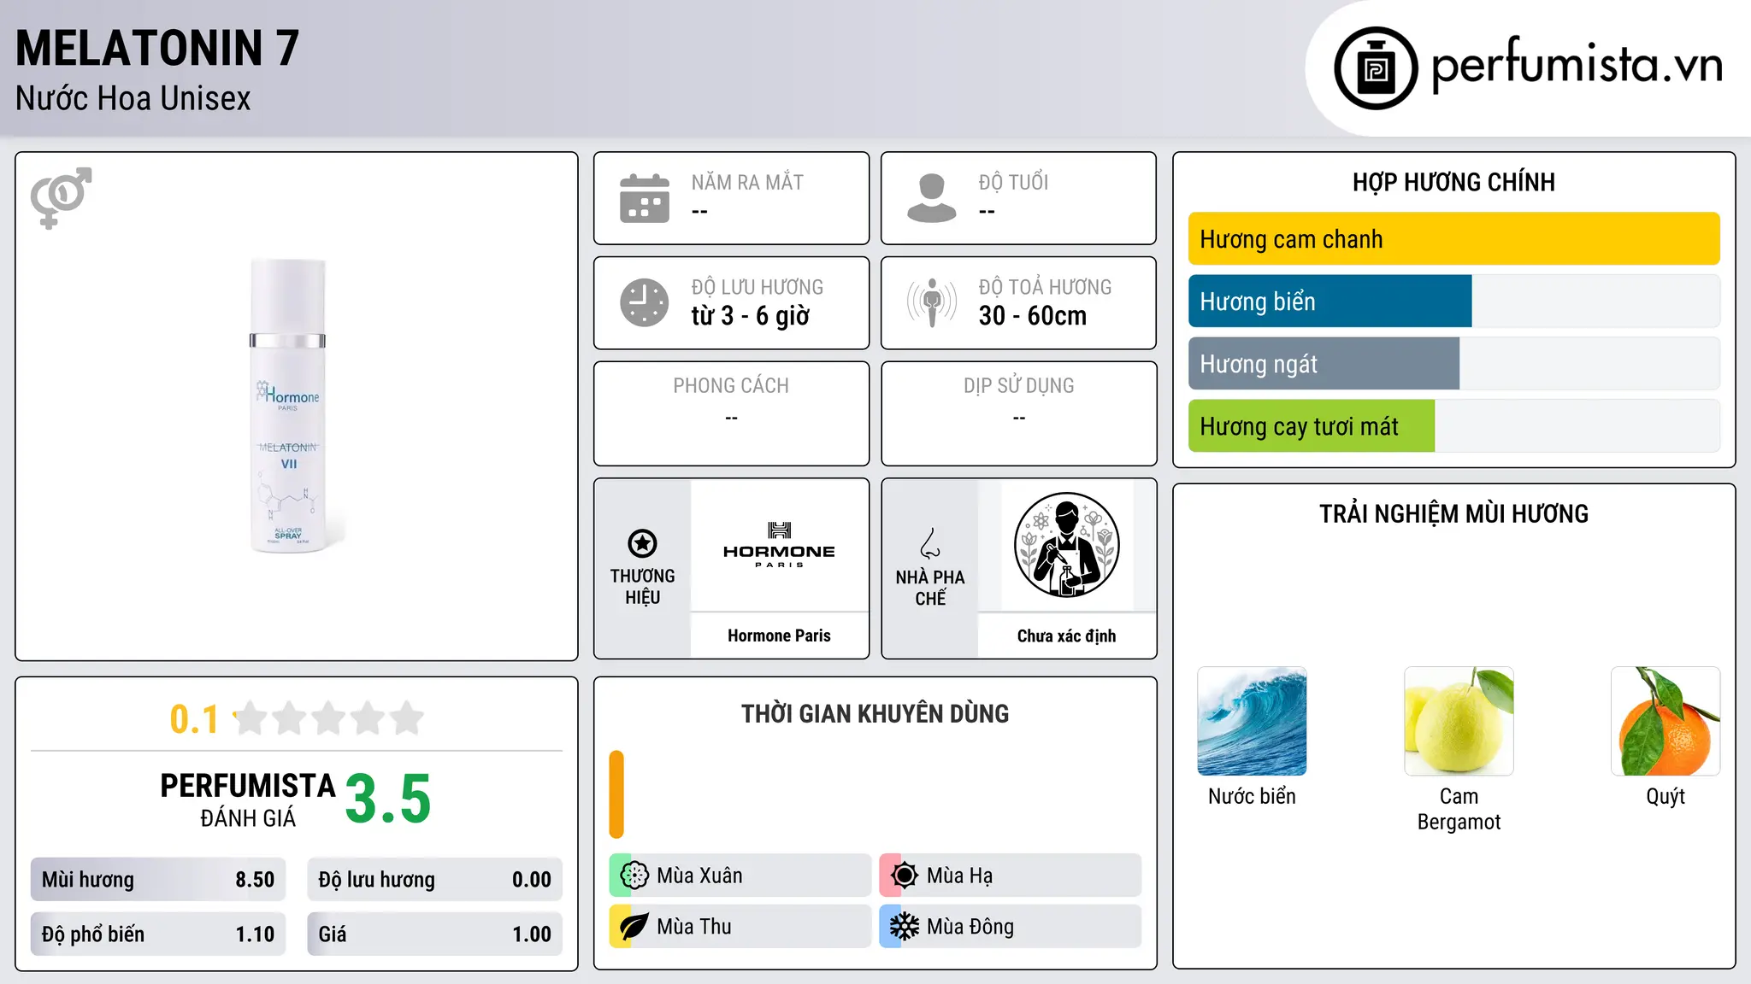Select the Nước biển note thumbnail
The image size is (1751, 984).
[1252, 721]
